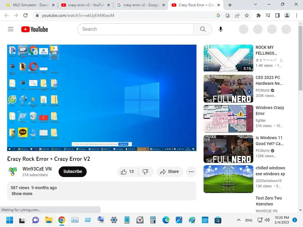The height and width of the screenshot is (227, 303).
Task: Open Test Zero Two #zerotwo title
Action: click(269, 201)
